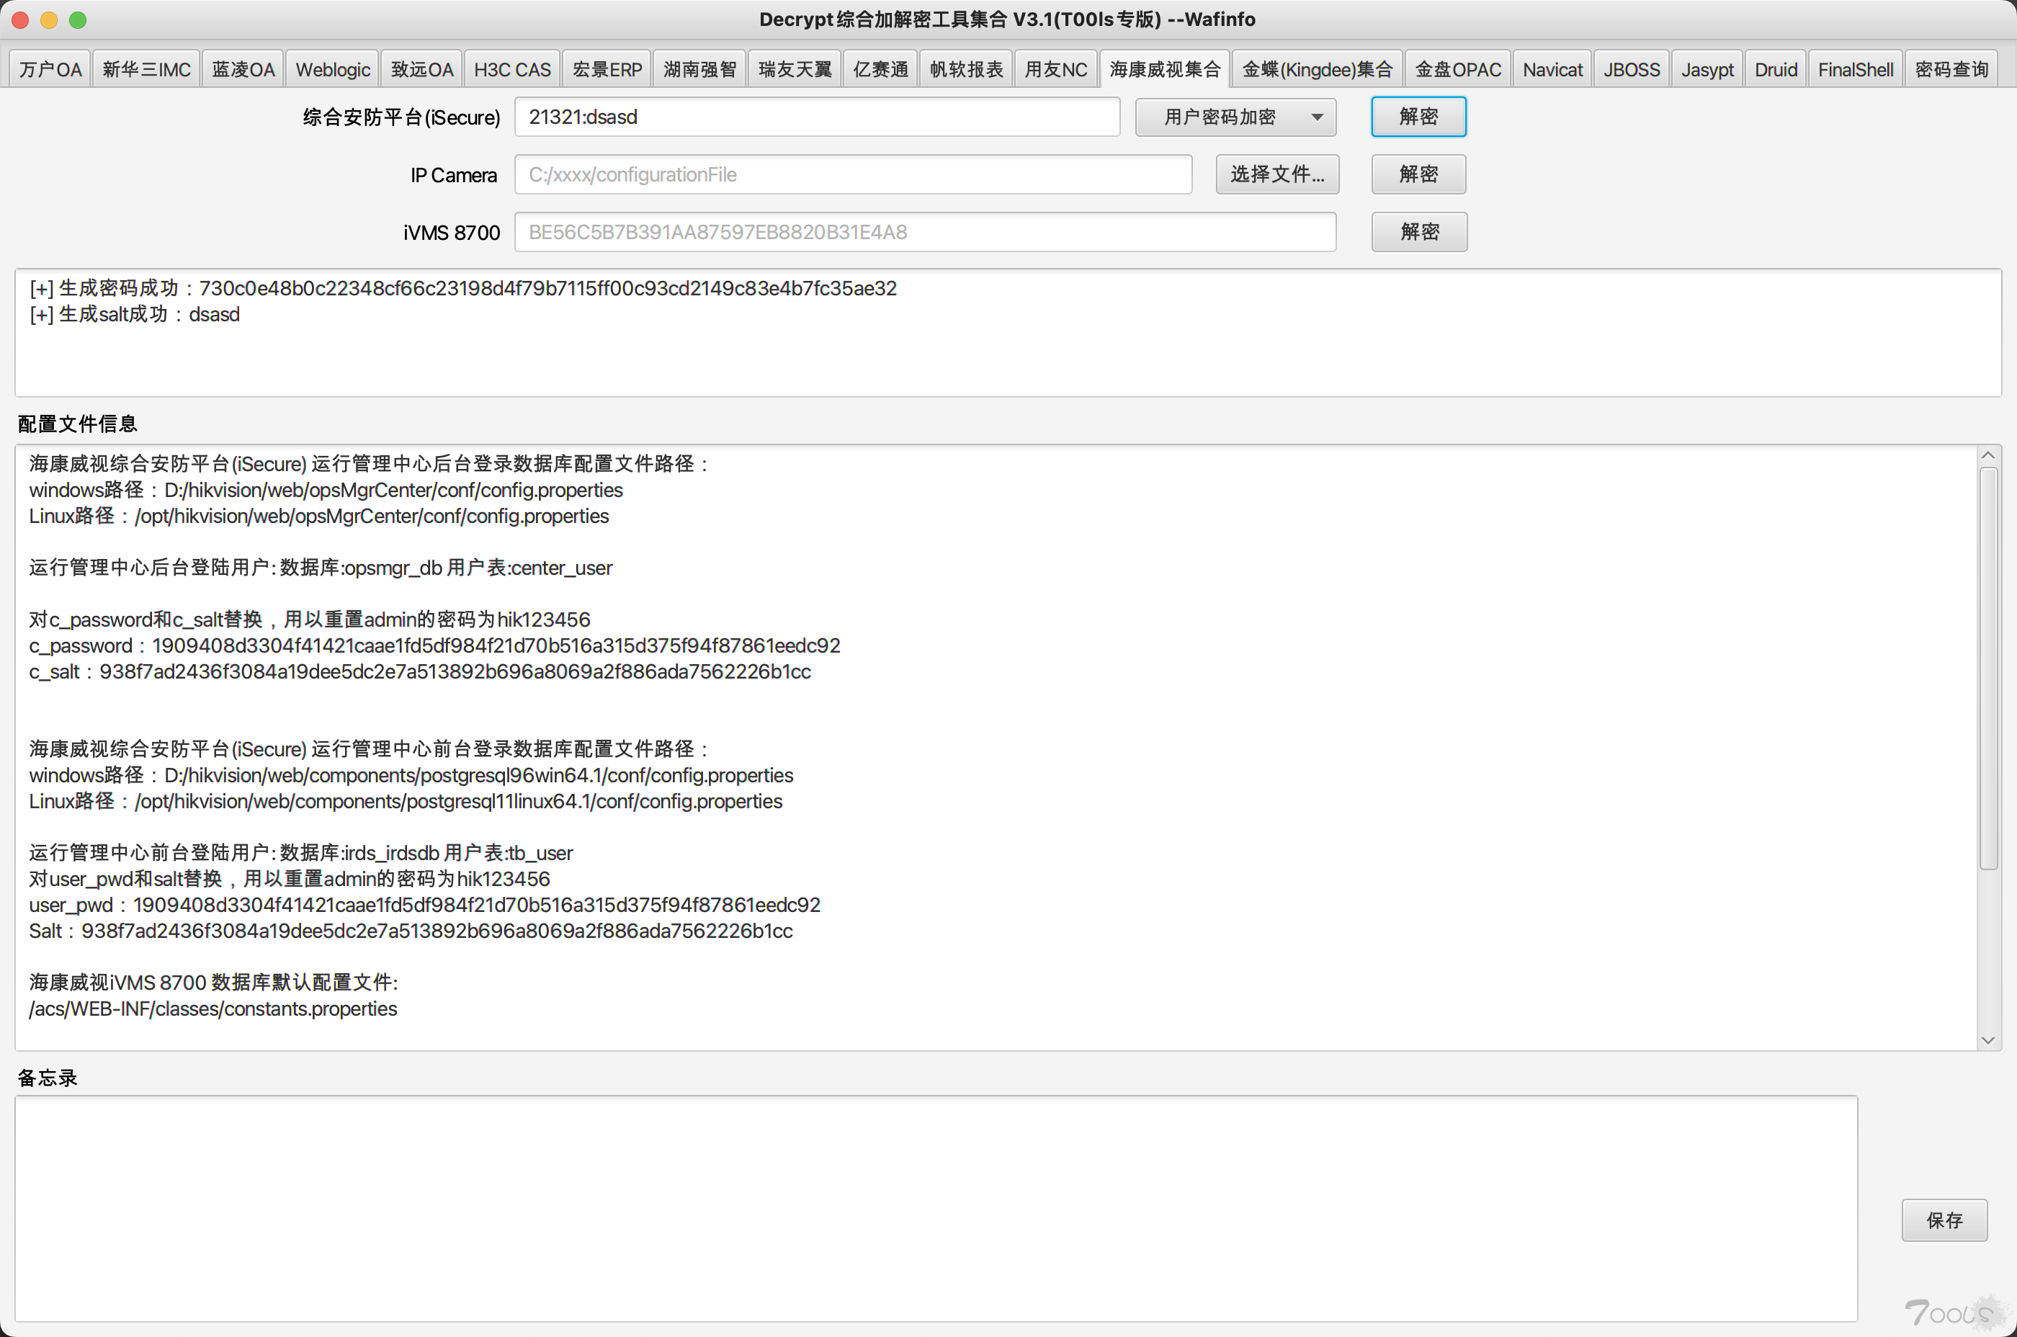Screen dimensions: 2017x1337
Task: Maximize the window with green button
Action: [x=78, y=19]
